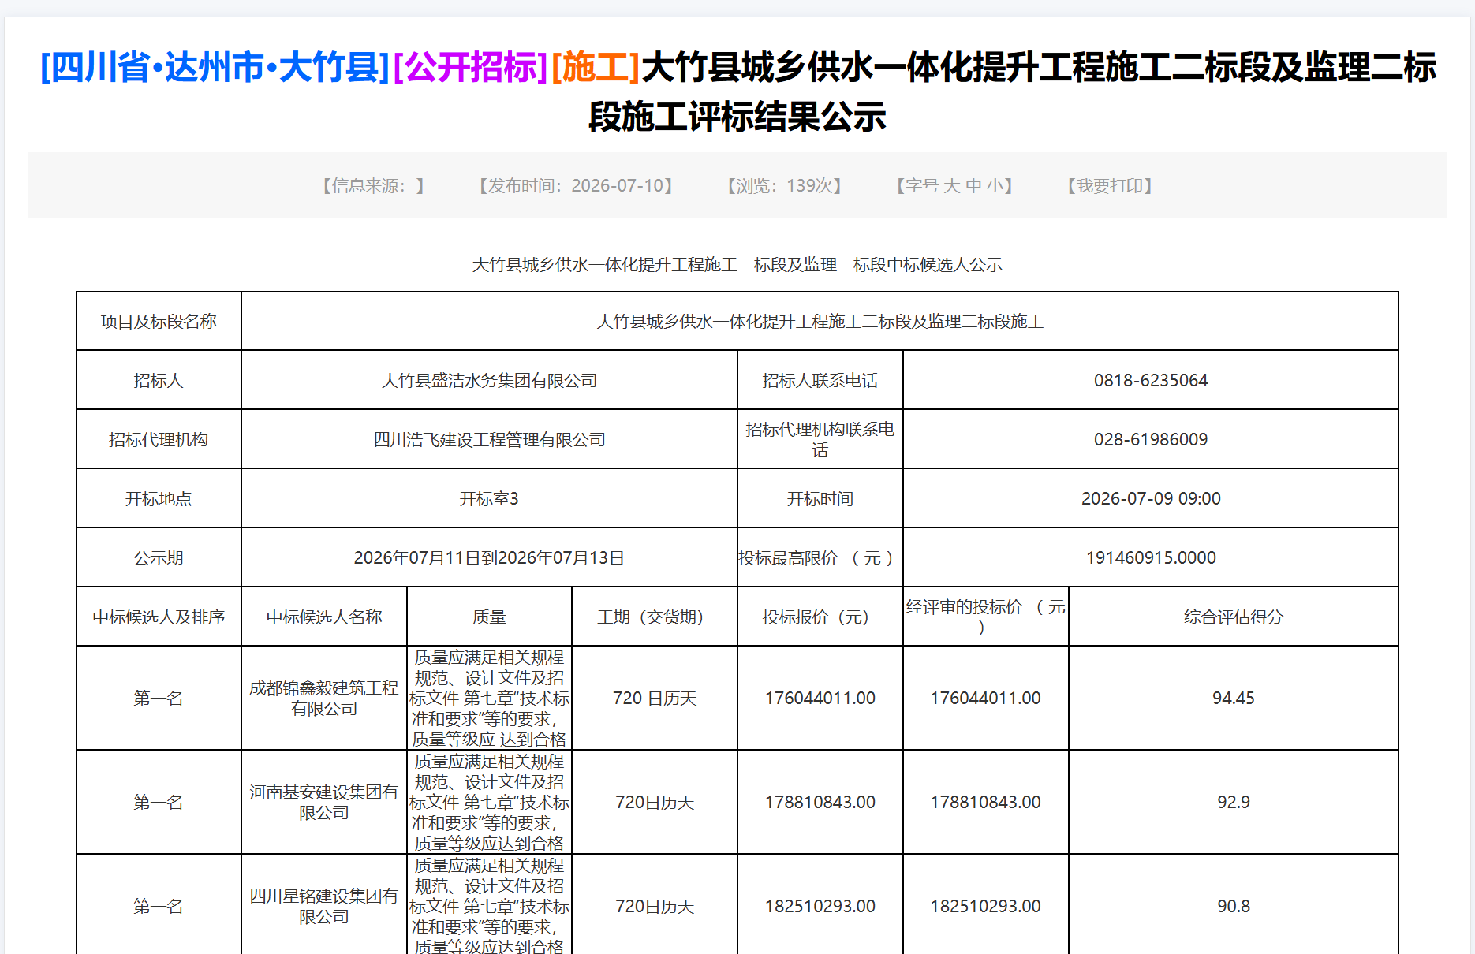Viewport: 1475px width, 954px height.
Task: Click candidate 四川星铭建设集团有限公司
Action: tap(324, 906)
